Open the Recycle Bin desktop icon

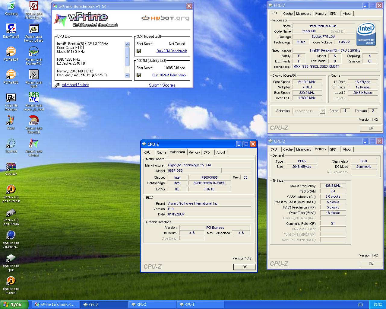click(11, 6)
